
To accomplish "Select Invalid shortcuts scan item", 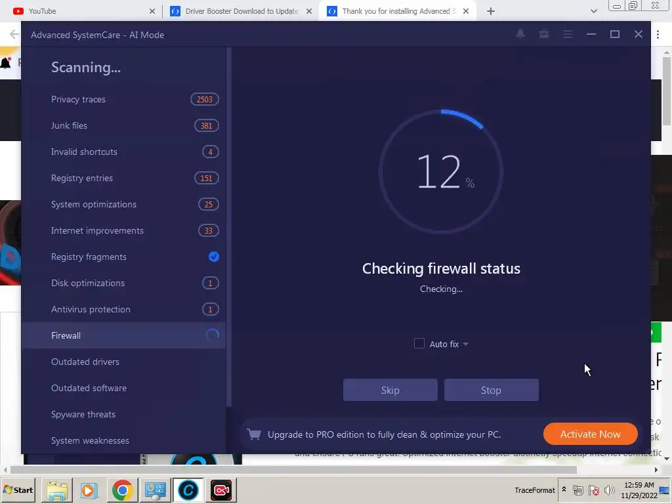I will (x=123, y=152).
